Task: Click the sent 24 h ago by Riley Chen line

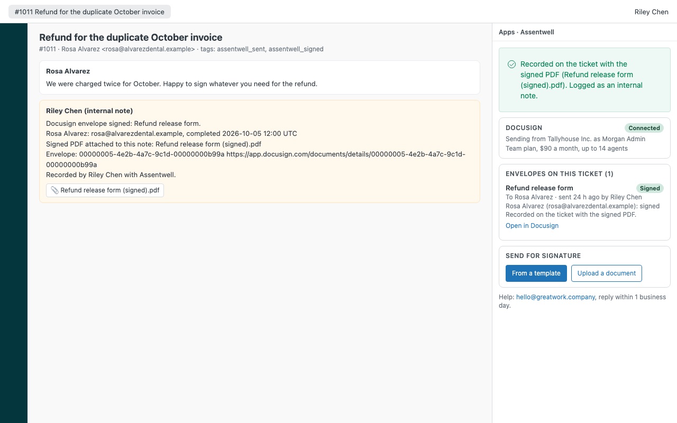Action: (573, 197)
